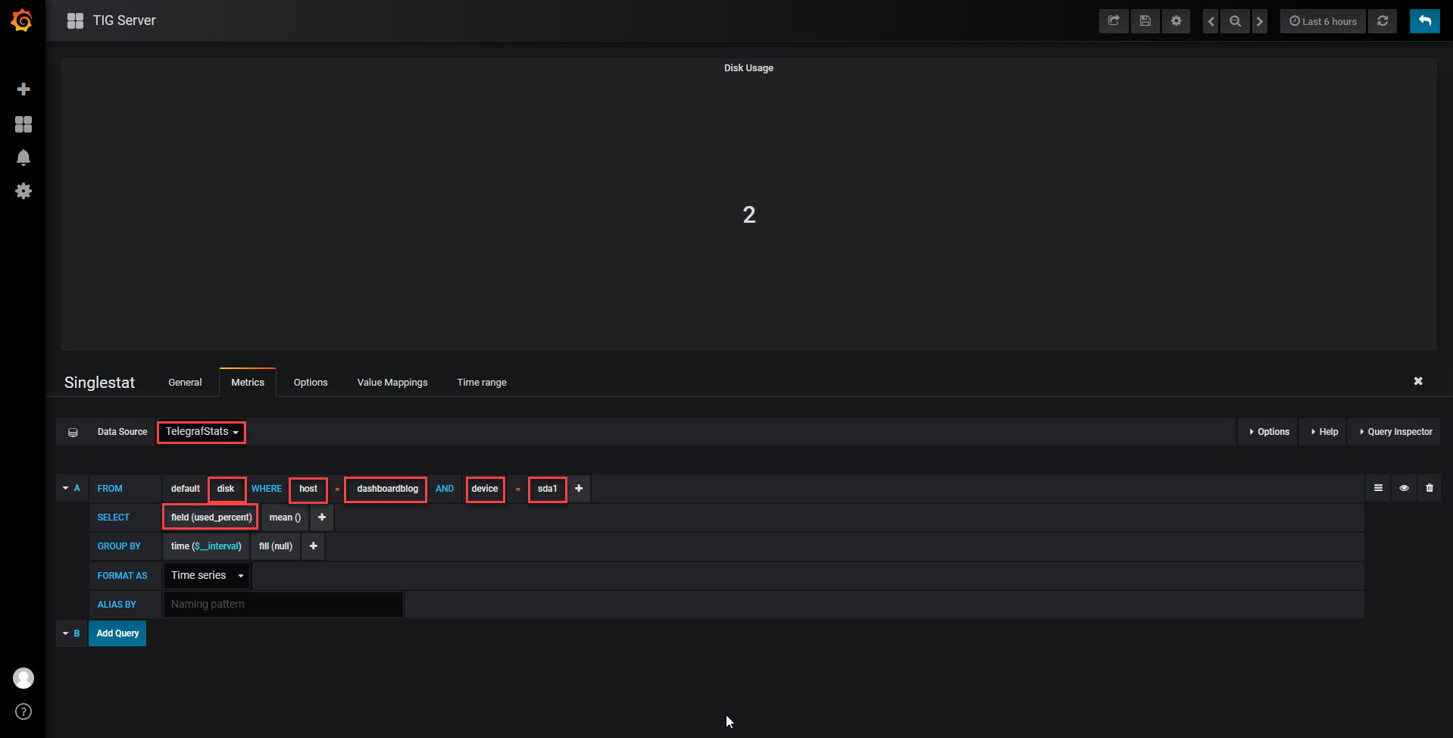
Task: Click the host equals operator
Action: coord(337,489)
